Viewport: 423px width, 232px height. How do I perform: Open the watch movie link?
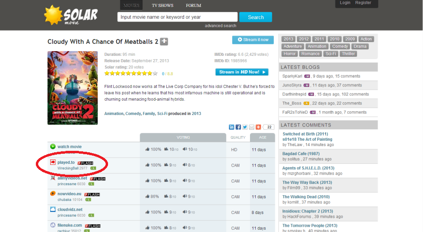[69, 147]
